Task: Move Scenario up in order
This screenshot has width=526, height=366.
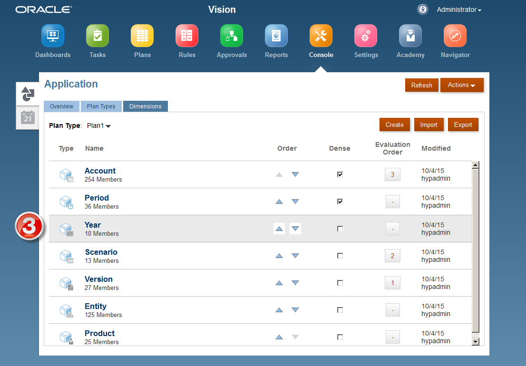Action: (279, 256)
